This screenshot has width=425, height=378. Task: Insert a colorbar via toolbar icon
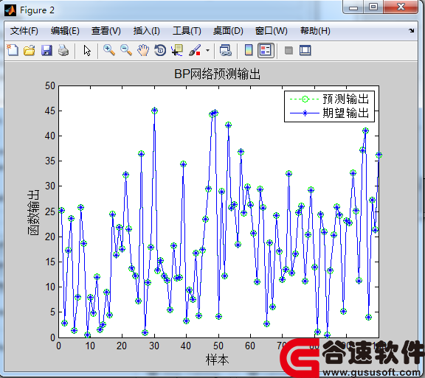(249, 50)
